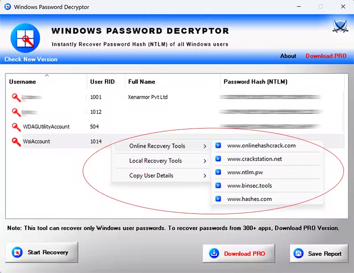The image size is (354, 273).
Task: Click the key icon for user RID 1001
Action: tap(16, 97)
